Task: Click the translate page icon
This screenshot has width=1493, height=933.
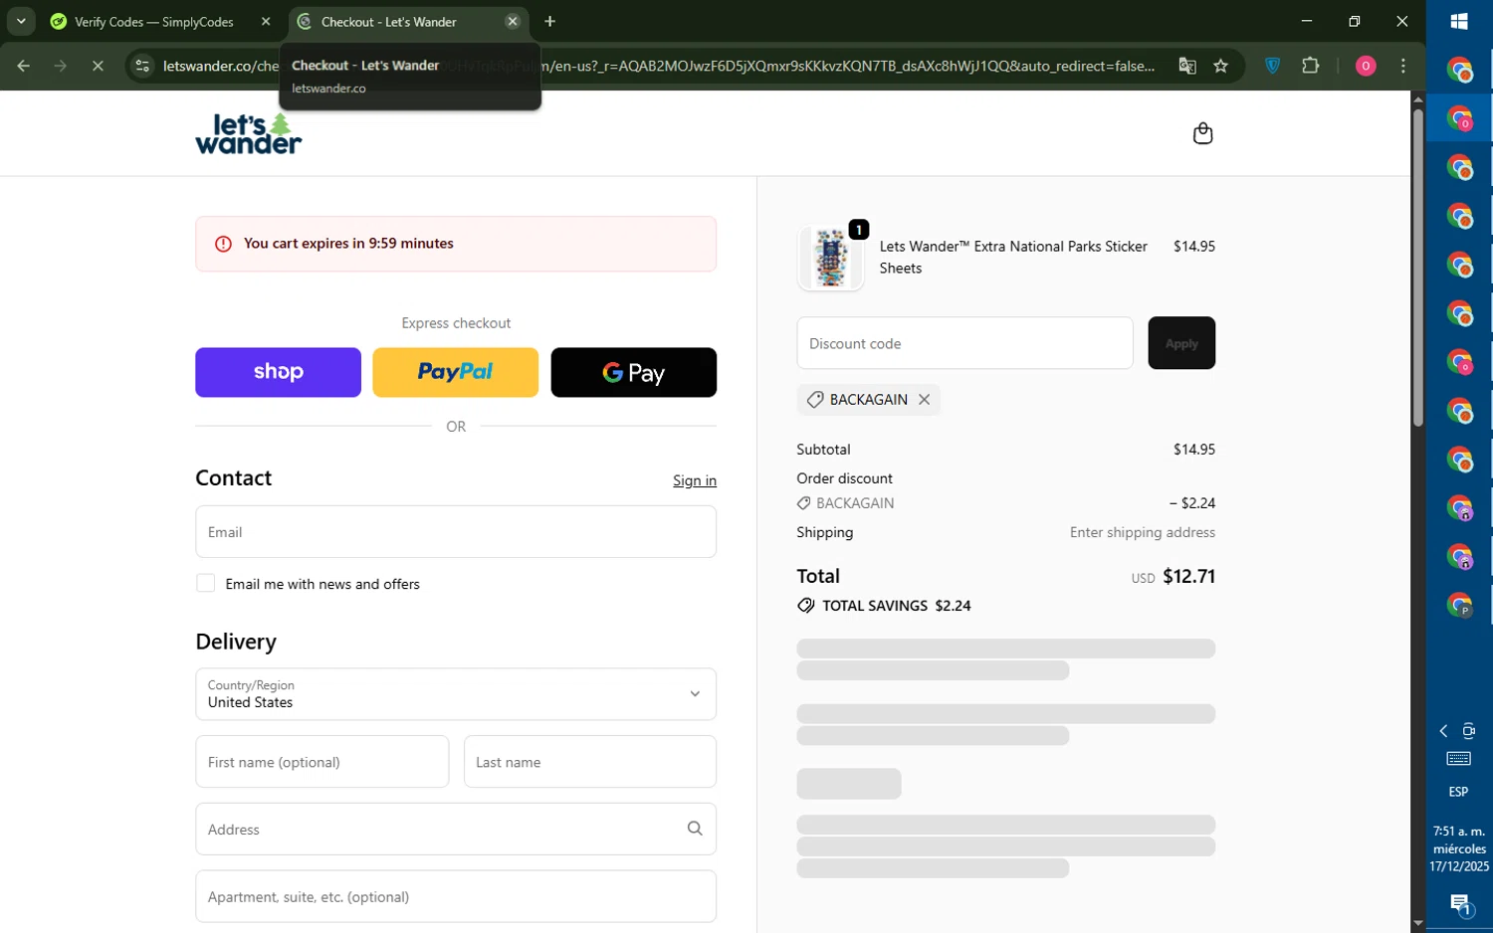Action: (1186, 66)
